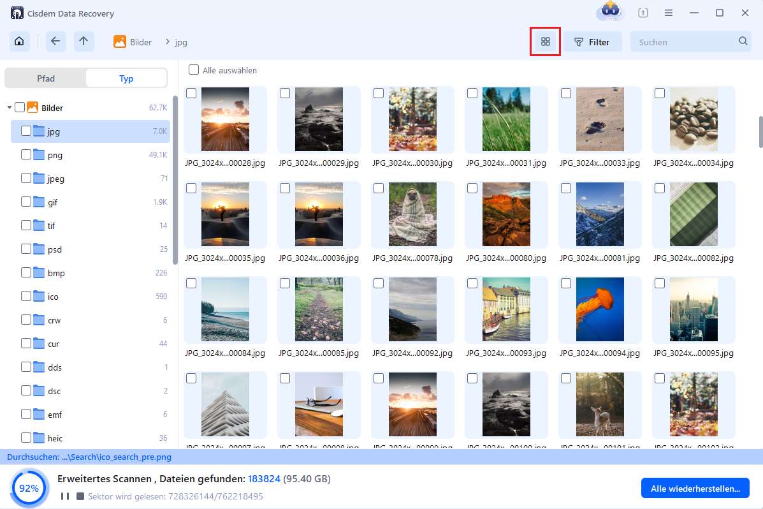Image resolution: width=763 pixels, height=509 pixels.
Task: Open the orange jellyfish thumbnail
Action: [x=600, y=309]
